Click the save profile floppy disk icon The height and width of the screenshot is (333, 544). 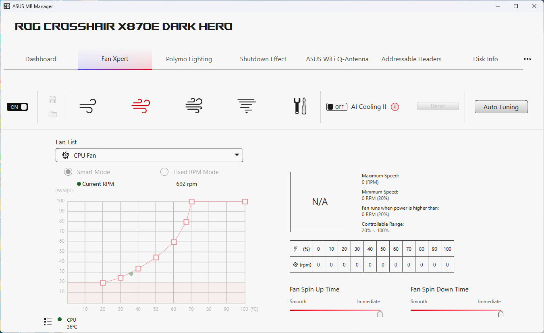[x=52, y=100]
